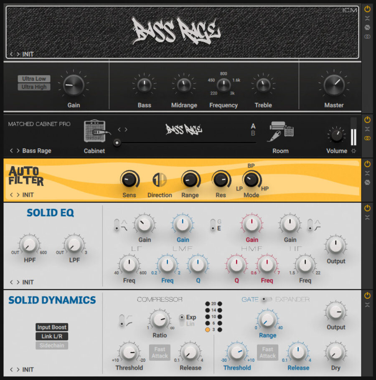The height and width of the screenshot is (380, 376).
Task: Click the link icon beside Matched Cabinet Pro
Action: (x=367, y=138)
